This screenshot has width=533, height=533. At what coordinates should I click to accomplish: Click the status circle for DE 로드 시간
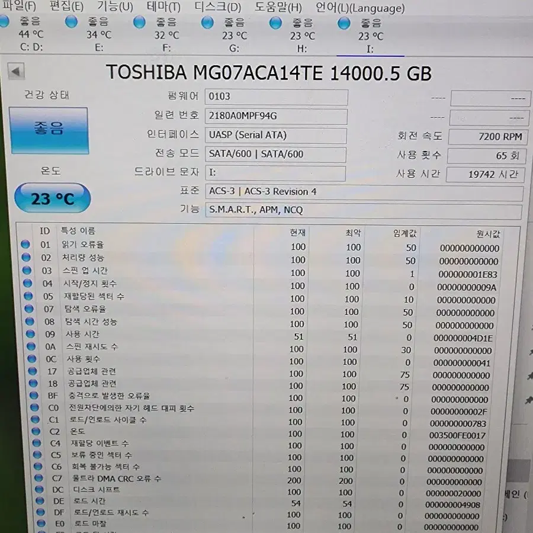click(x=40, y=500)
